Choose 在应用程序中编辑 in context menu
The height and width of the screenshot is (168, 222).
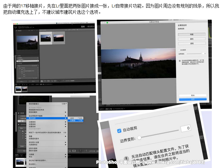47,116
